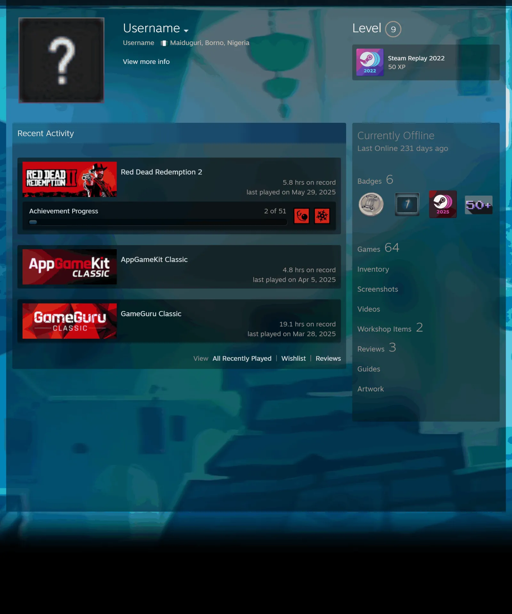Click the profile avatar question mark
Image resolution: width=512 pixels, height=614 pixels.
61,60
